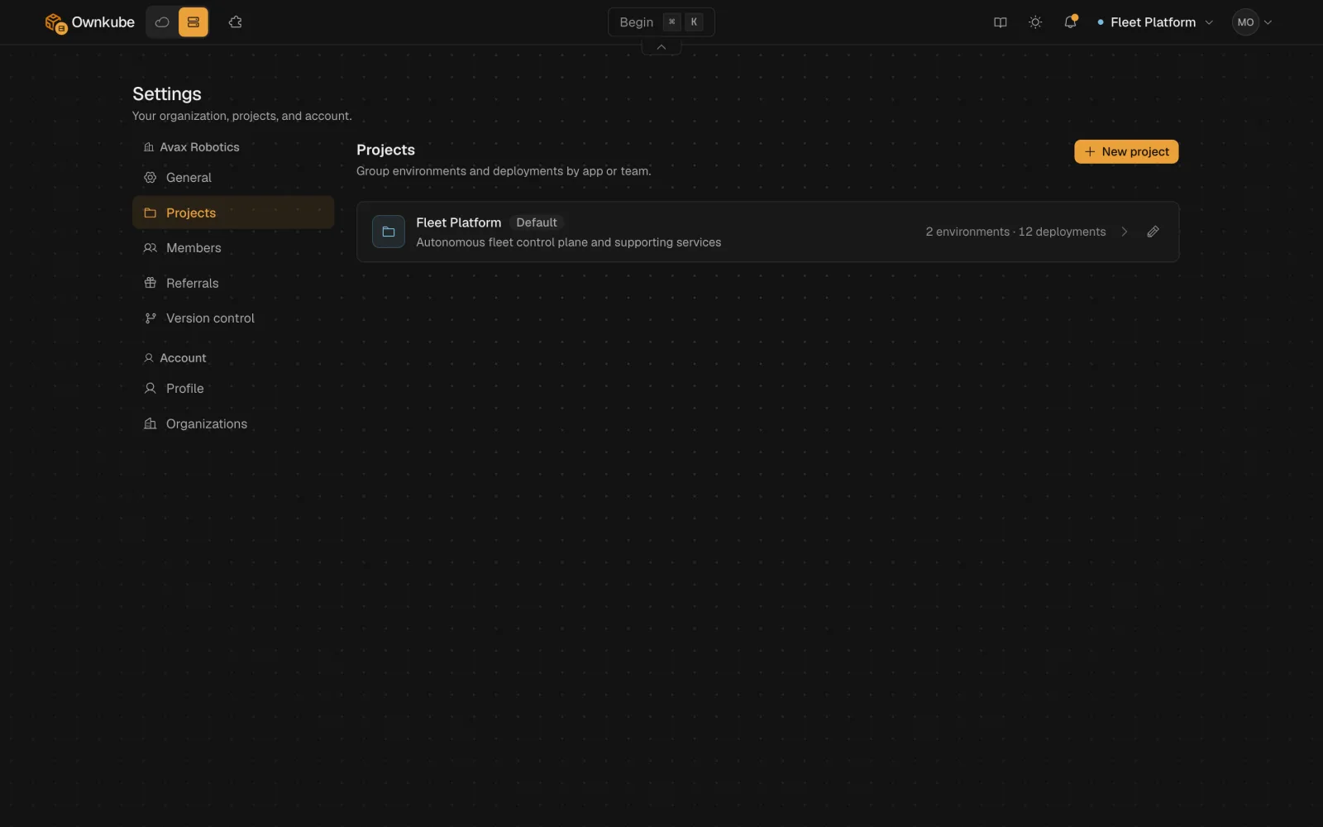The height and width of the screenshot is (827, 1323).
Task: Edit Fleet Platform with the pencil icon
Action: (1153, 232)
